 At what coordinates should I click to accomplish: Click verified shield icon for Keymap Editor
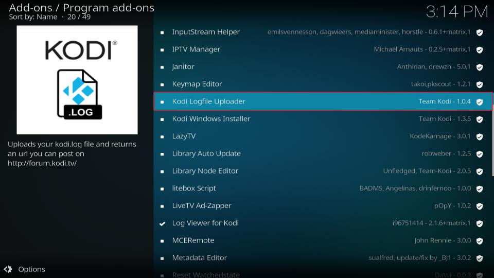click(x=480, y=84)
